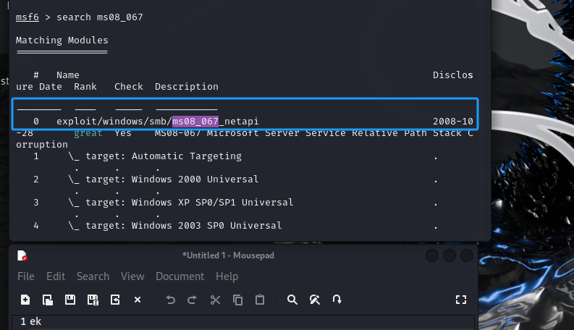Click the last window control button in Mousepad titlebar
Image resolution: width=574 pixels, height=330 pixels.
pos(467,255)
